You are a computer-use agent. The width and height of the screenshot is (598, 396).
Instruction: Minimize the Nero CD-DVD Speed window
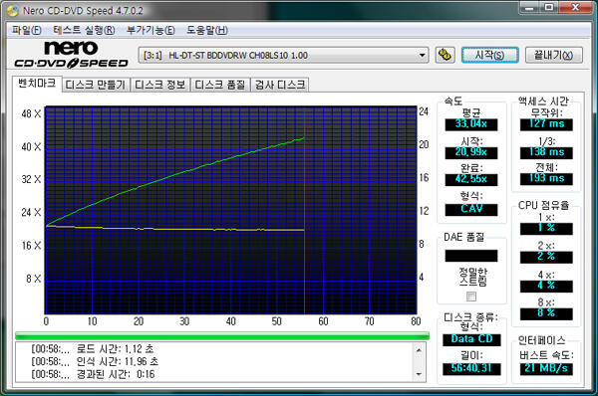pos(530,7)
